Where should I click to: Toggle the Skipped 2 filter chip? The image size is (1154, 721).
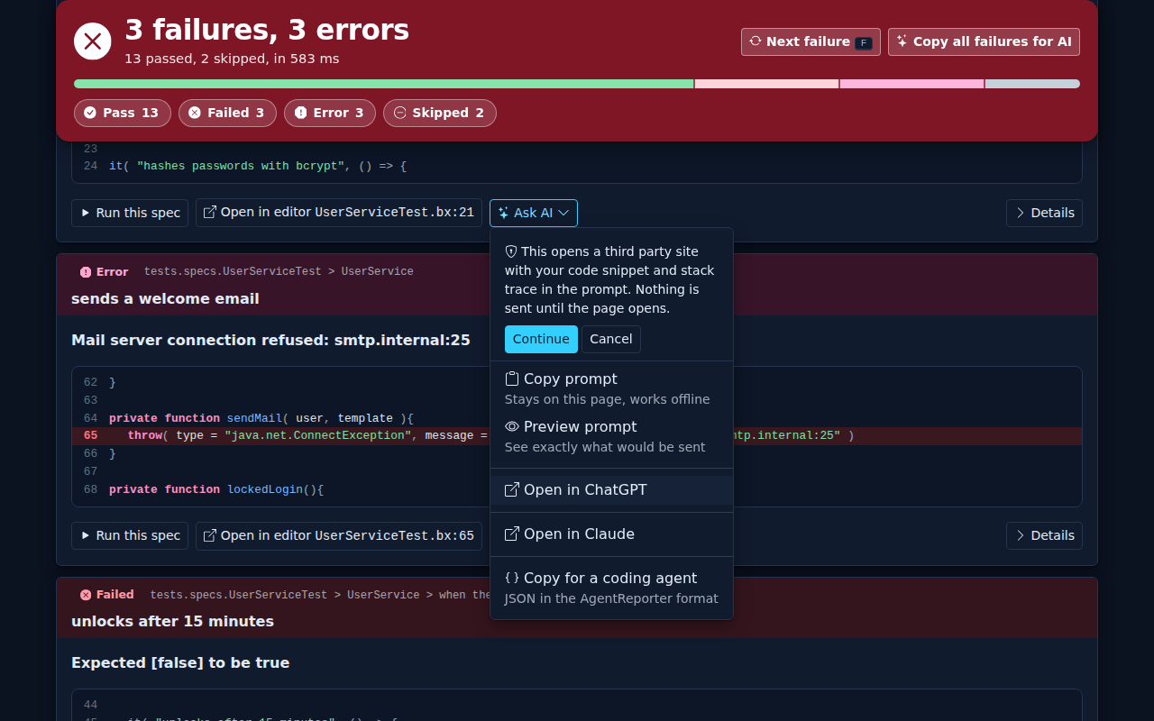(440, 113)
